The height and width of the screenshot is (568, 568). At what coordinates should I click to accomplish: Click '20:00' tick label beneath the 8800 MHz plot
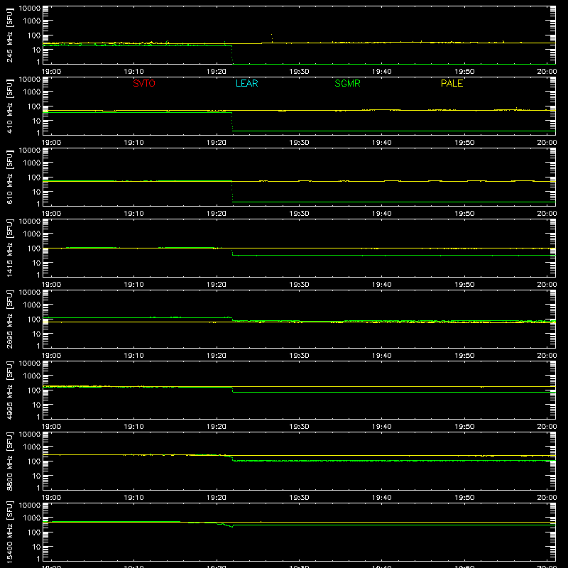[x=547, y=498]
